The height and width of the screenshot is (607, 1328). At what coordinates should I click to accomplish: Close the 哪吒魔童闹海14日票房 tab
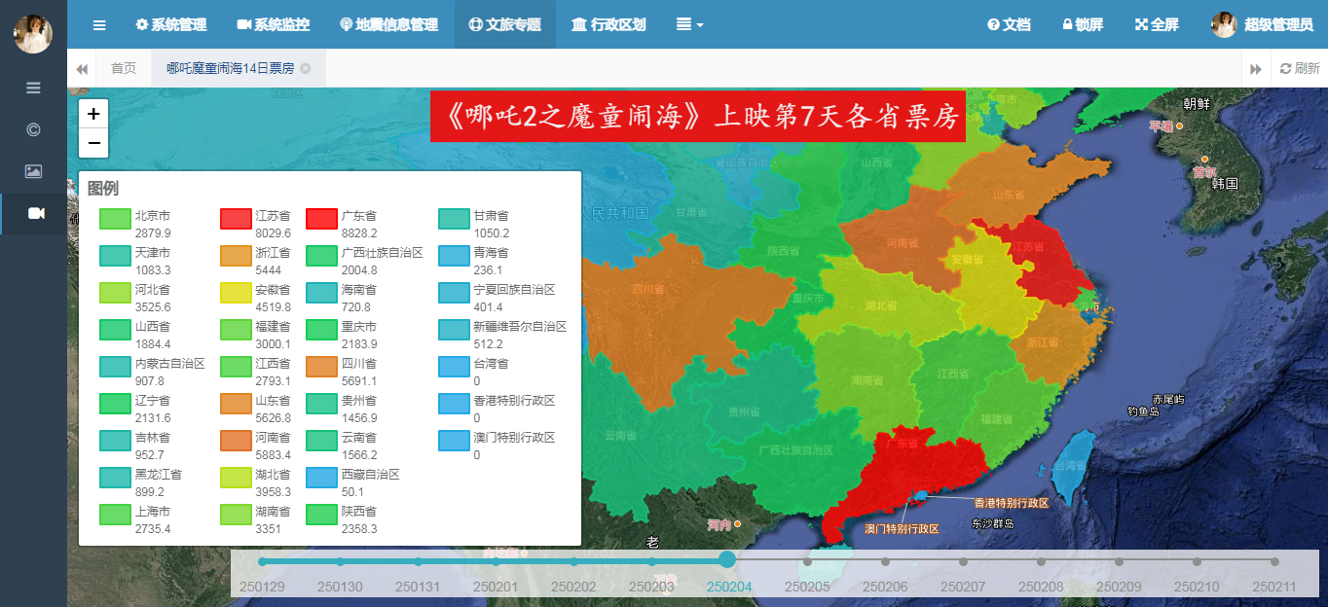point(306,68)
